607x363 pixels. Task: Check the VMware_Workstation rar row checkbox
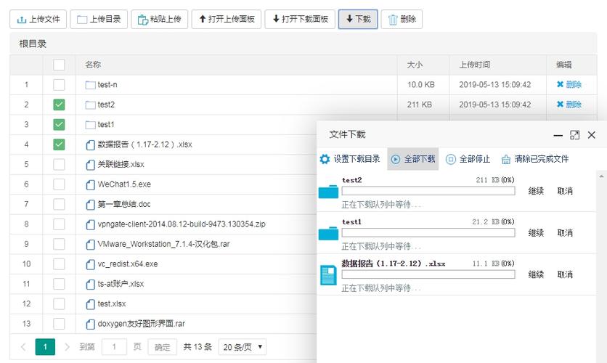[x=59, y=244]
